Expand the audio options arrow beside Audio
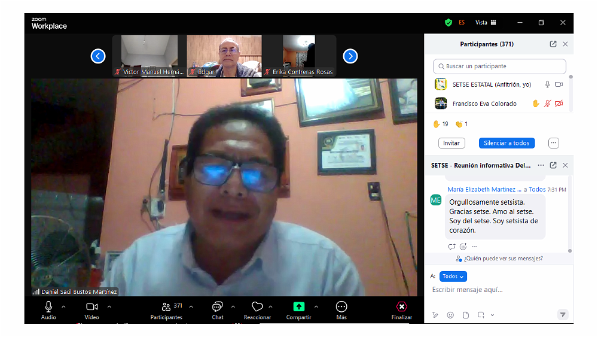The width and height of the screenshot is (598, 337). pos(63,306)
